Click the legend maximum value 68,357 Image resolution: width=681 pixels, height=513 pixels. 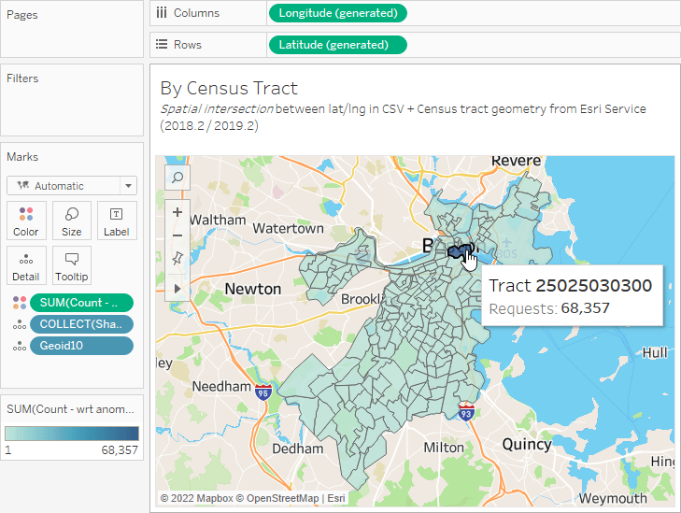(x=120, y=450)
